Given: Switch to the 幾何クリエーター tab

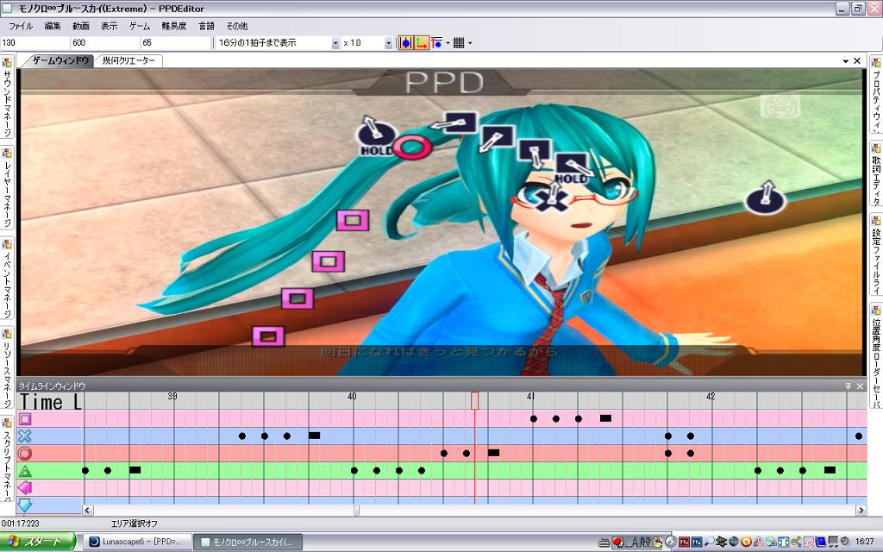Looking at the screenshot, I should (x=128, y=61).
